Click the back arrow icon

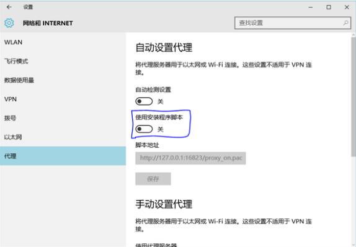point(9,7)
